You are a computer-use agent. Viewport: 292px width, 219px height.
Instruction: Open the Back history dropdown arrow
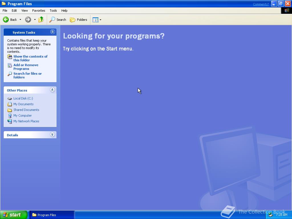tap(20, 20)
